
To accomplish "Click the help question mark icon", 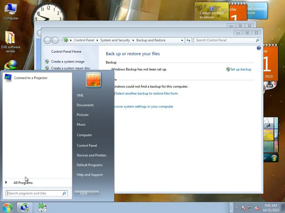I will point(259,48).
